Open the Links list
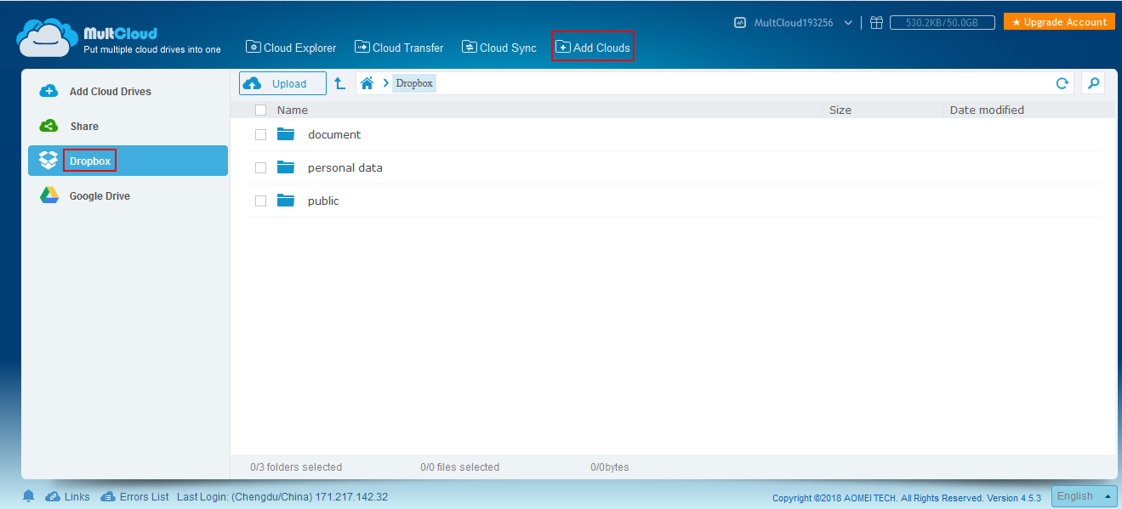Screen dimensions: 1122x509 [67, 496]
